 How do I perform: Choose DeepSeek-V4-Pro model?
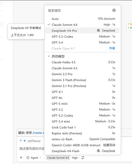point(83,31)
